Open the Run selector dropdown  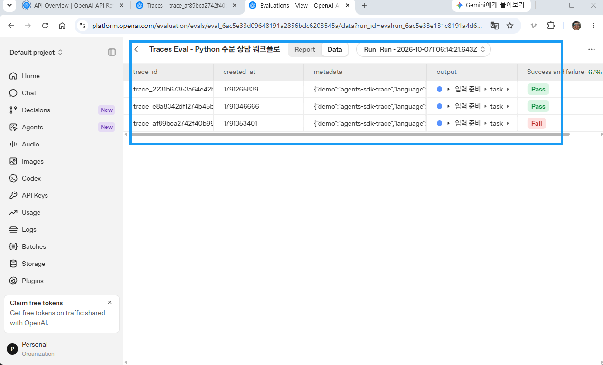[x=424, y=49]
